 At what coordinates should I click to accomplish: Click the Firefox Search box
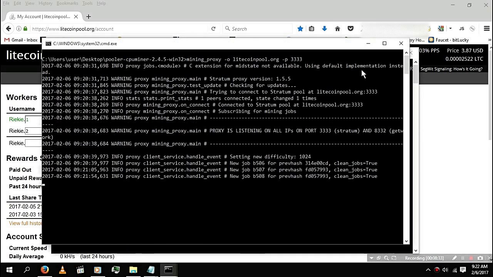tap(258, 29)
